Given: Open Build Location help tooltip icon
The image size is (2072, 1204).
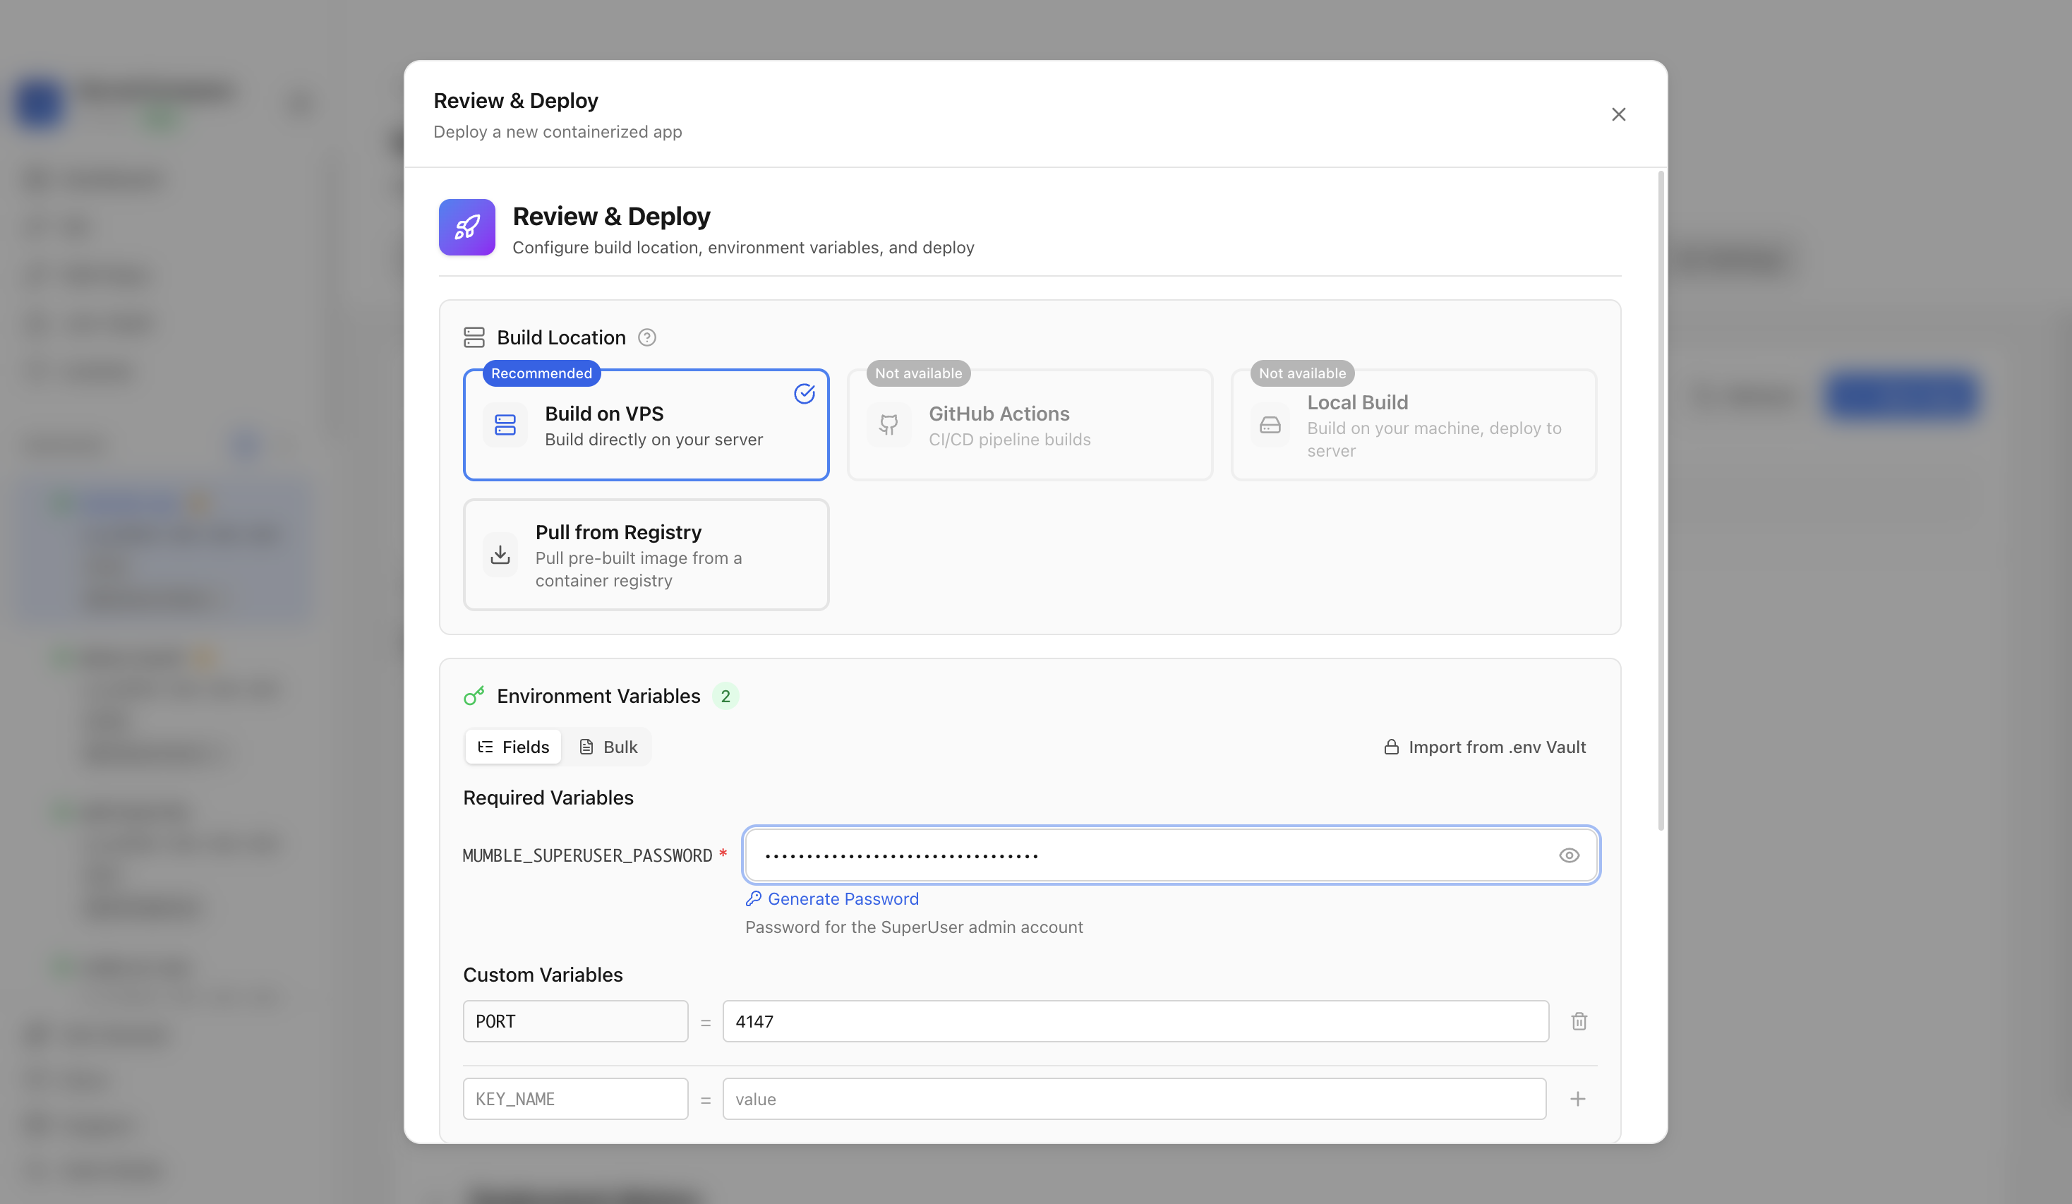Looking at the screenshot, I should coord(647,337).
